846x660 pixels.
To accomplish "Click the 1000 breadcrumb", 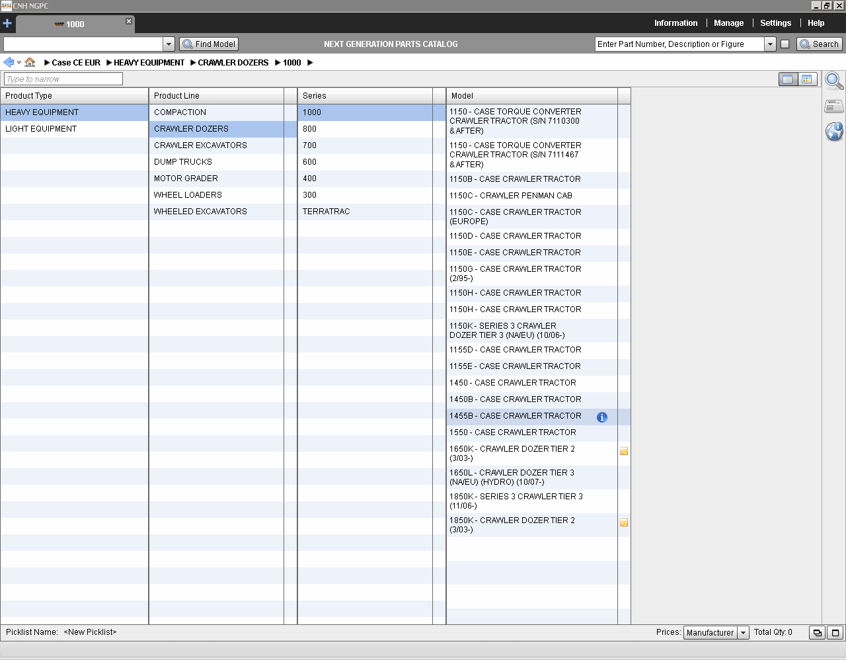I will pyautogui.click(x=292, y=63).
